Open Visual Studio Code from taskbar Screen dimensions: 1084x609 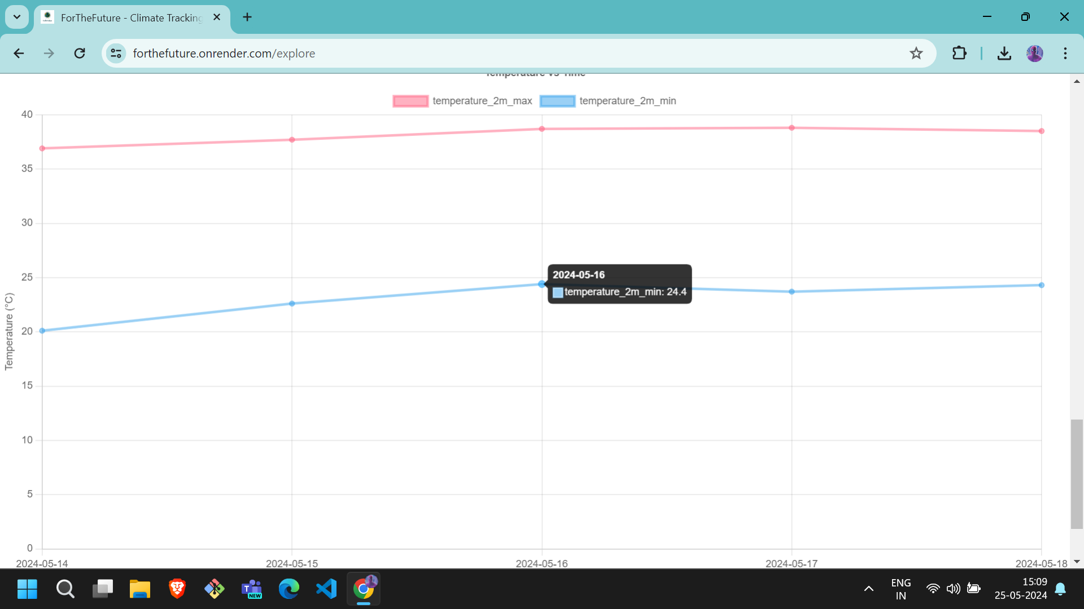click(326, 589)
